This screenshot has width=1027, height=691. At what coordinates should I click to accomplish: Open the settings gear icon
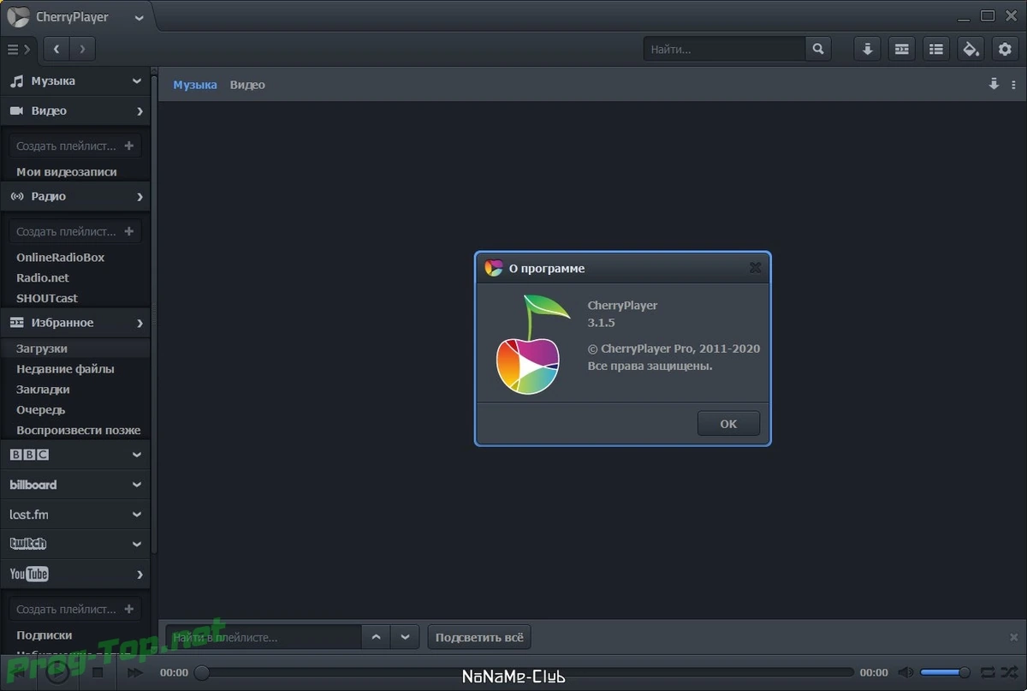(x=1005, y=49)
